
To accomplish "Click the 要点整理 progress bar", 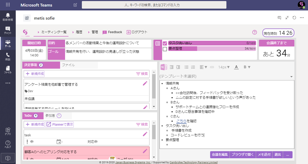I will 212,49.
